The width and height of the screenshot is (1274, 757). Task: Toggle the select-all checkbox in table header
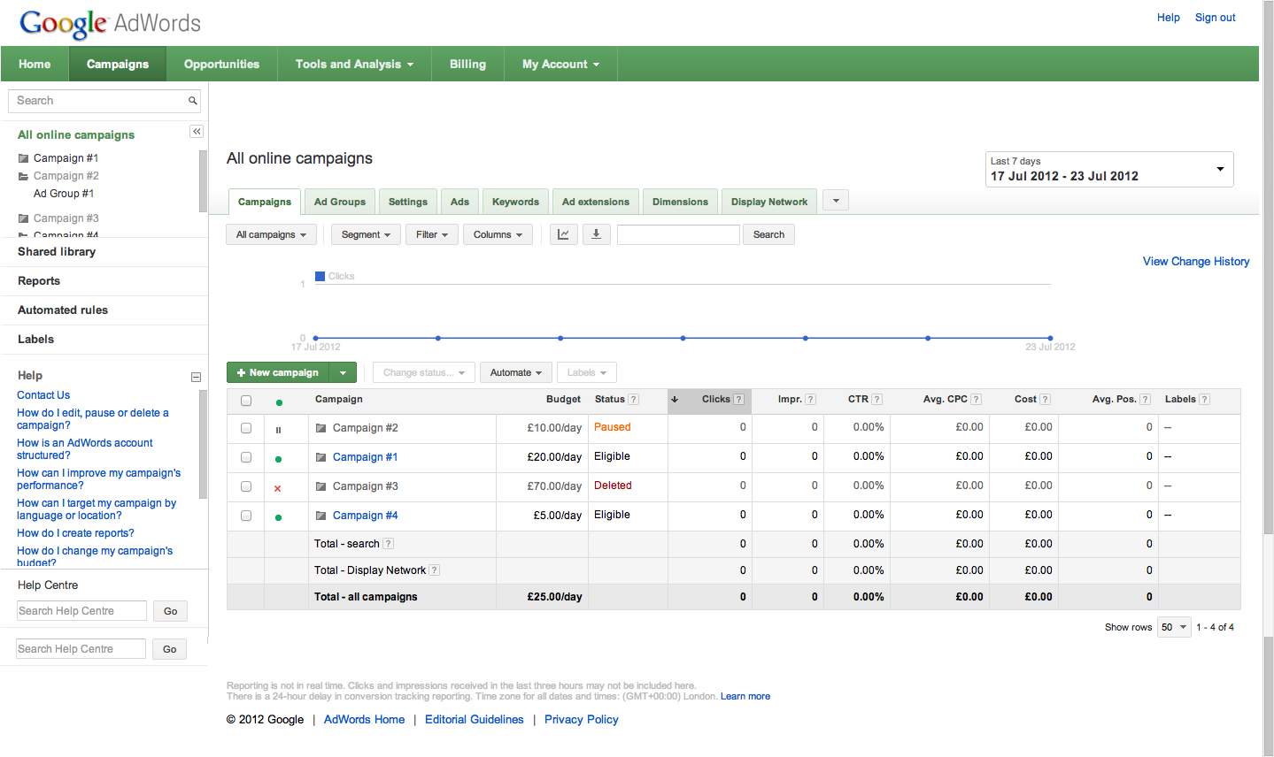tap(246, 401)
